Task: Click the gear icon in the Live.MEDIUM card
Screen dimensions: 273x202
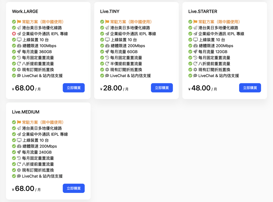Action: pos(19,170)
